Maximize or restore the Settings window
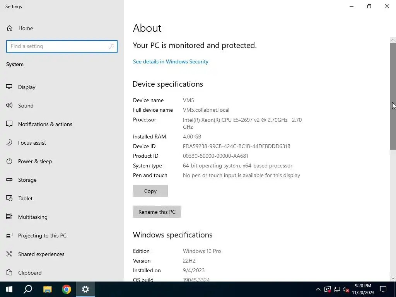This screenshot has height=297, width=396. (369, 6)
